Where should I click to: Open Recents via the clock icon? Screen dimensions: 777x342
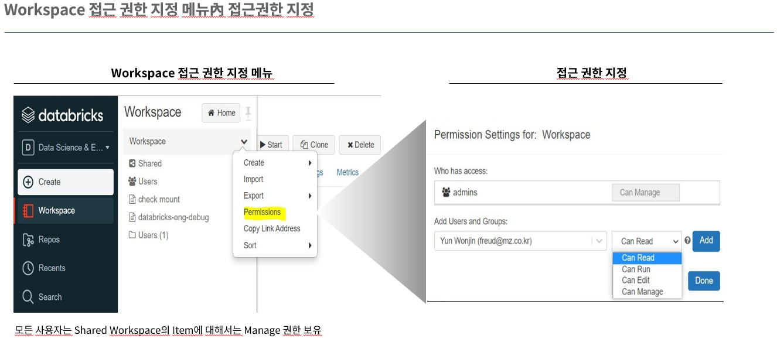(28, 268)
